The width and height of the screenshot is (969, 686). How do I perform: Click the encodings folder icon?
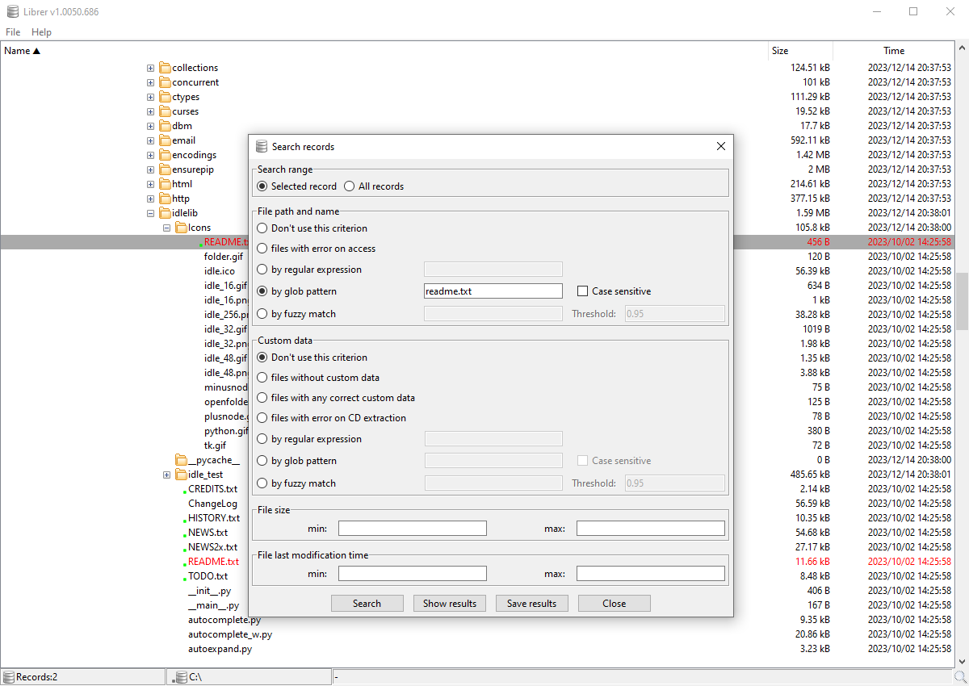[x=165, y=155]
